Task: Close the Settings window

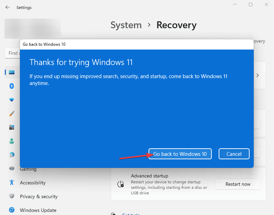Action: pos(266,4)
